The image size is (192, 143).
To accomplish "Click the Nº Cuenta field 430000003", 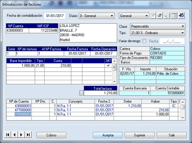I will pyautogui.click(x=18, y=30).
